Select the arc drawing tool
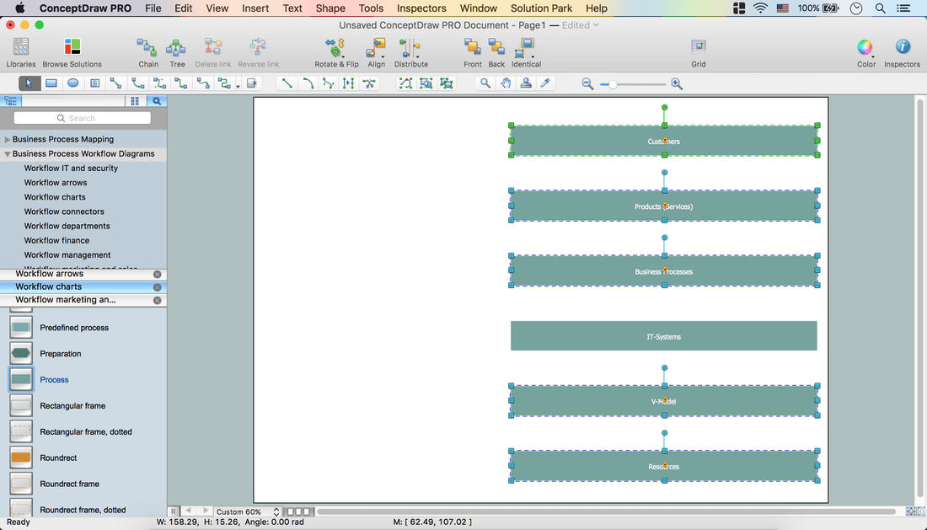 click(x=308, y=83)
